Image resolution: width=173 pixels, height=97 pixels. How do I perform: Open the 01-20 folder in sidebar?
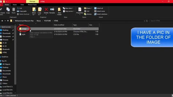4,43
